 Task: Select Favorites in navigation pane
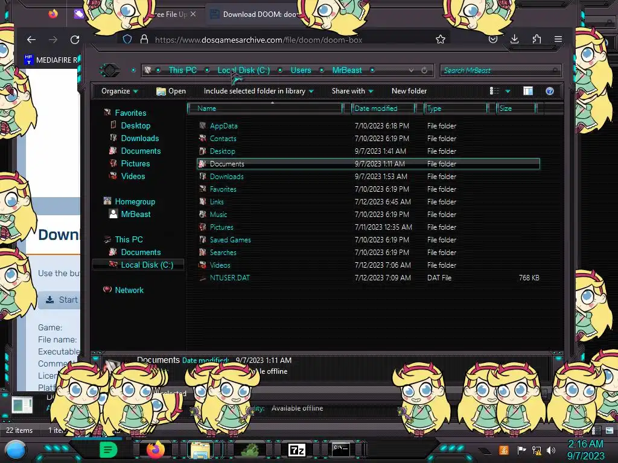[130, 113]
